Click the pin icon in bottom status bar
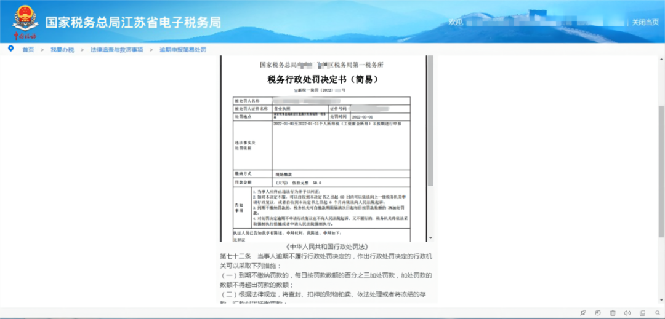 pyautogui.click(x=583, y=313)
